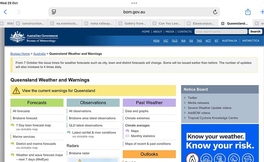Reload the bom.gov.au page
Screen dimensions: 264x162
tap(215, 12)
